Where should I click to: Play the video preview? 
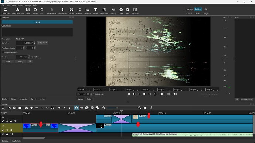(x=139, y=94)
